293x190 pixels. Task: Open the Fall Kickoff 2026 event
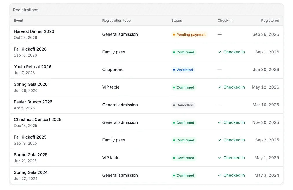(30, 49)
